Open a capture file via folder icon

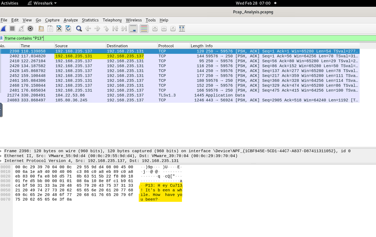pos(41,29)
